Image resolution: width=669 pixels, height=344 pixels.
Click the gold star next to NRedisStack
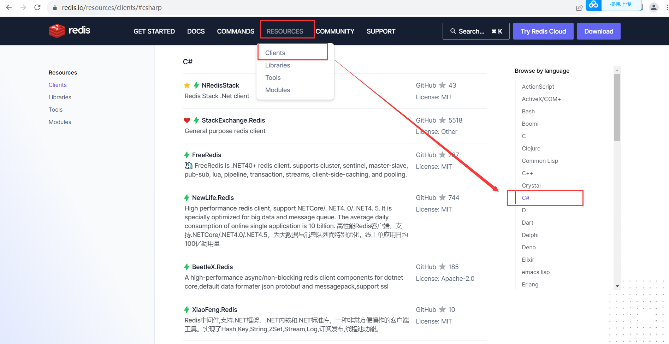pos(187,85)
